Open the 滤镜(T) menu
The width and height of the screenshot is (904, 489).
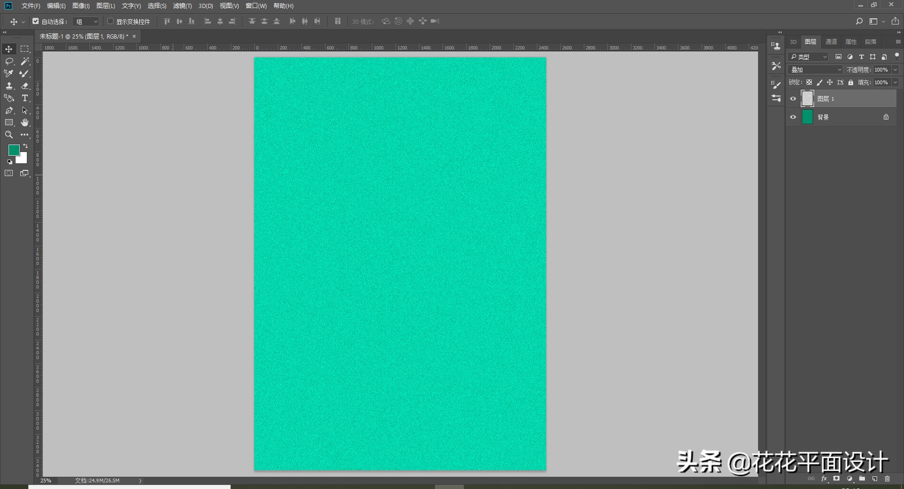pyautogui.click(x=182, y=6)
